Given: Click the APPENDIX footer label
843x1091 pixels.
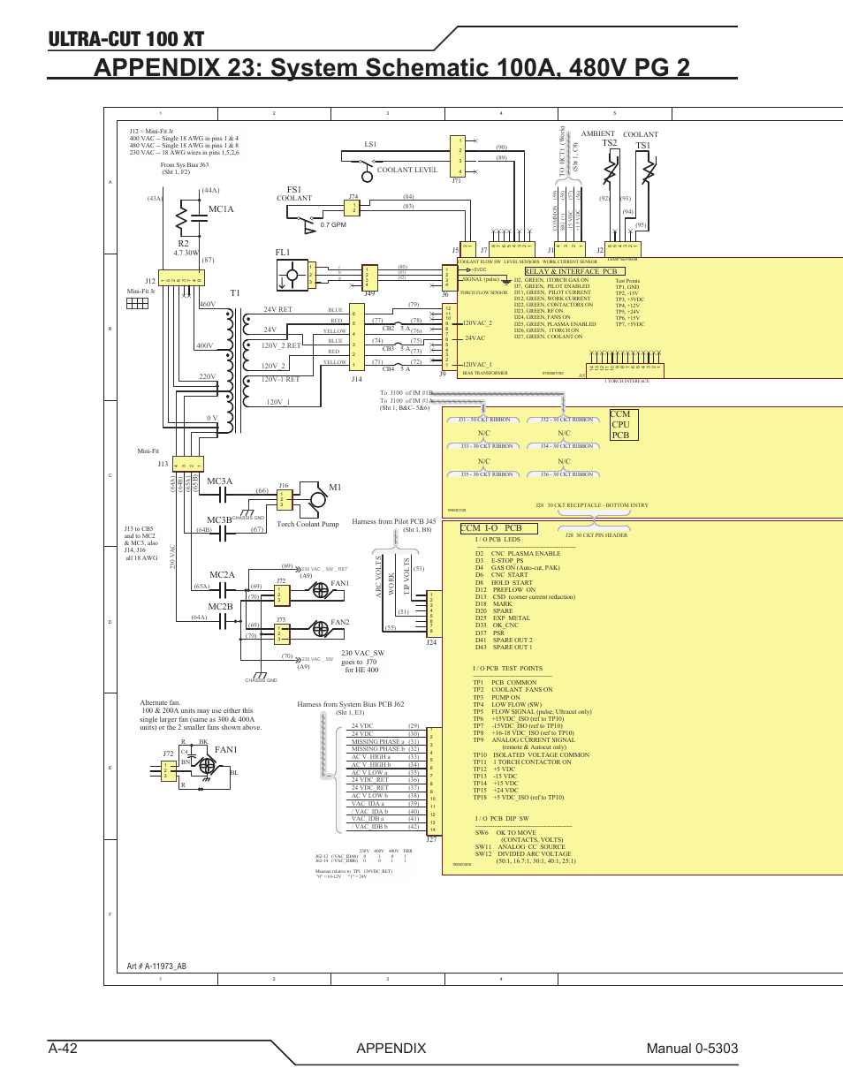Looking at the screenshot, I should (391, 1048).
